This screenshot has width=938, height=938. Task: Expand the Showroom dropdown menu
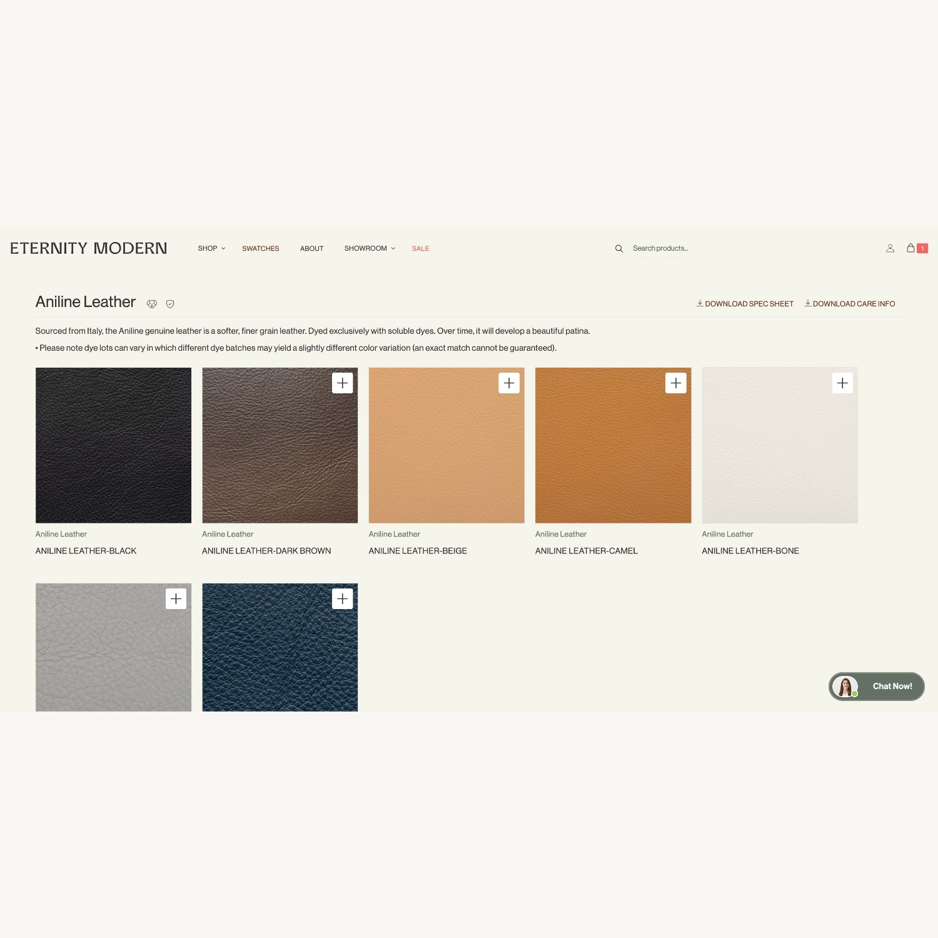click(369, 248)
